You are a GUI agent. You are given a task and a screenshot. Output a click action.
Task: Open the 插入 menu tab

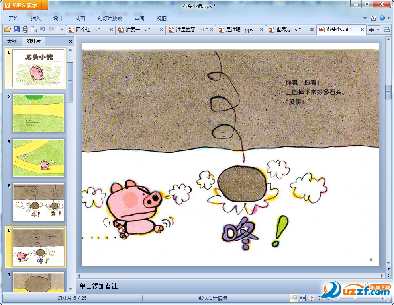pos(35,18)
